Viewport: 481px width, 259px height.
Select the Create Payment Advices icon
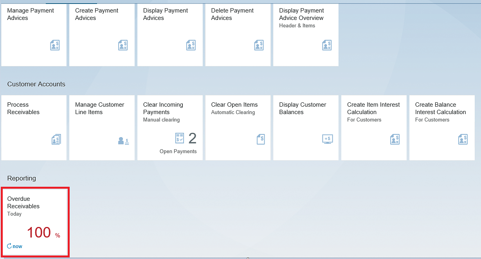123,45
